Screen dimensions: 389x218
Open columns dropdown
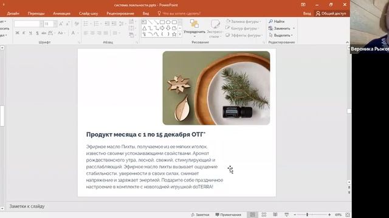[x=116, y=33]
